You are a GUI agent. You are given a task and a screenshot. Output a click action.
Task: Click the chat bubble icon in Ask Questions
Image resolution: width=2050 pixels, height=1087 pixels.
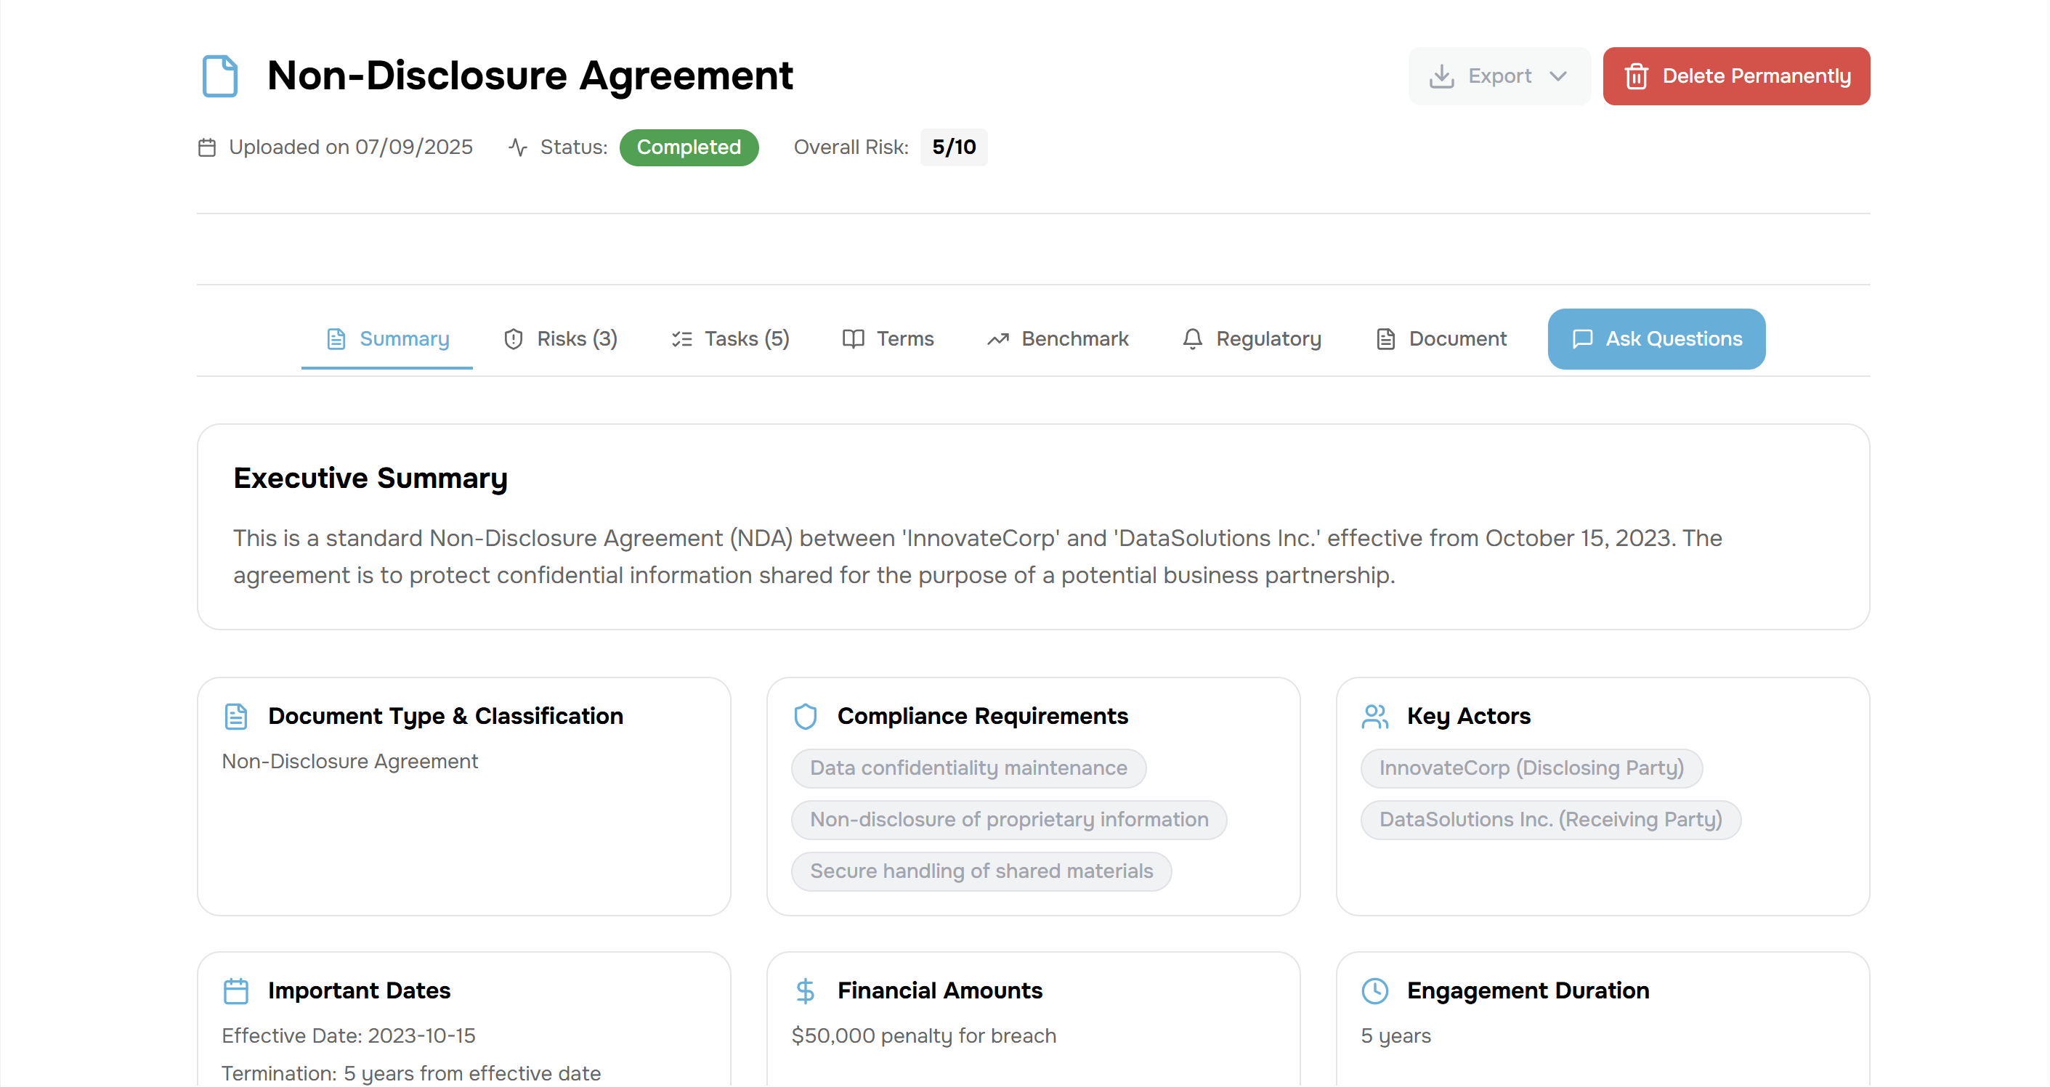1584,339
